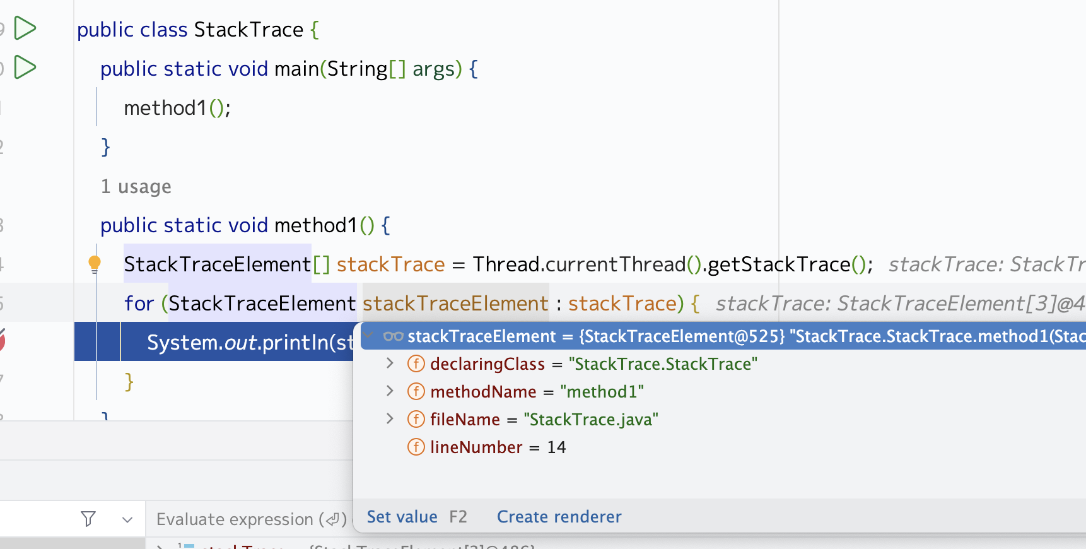This screenshot has width=1086, height=549.
Task: Open the dropdown arrow next to the filter icon
Action: 127,519
